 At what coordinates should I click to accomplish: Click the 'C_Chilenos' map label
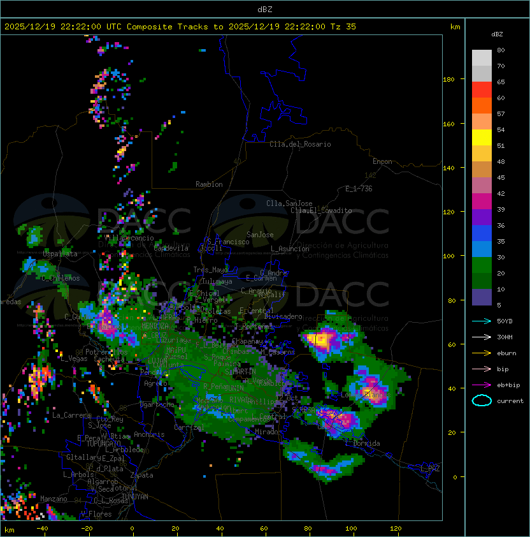pos(61,278)
